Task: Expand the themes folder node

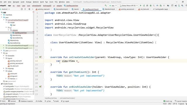Action: coord(6,78)
